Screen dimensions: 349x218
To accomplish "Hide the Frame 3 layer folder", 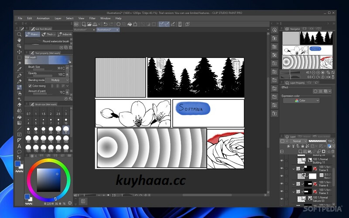I will tap(282, 191).
